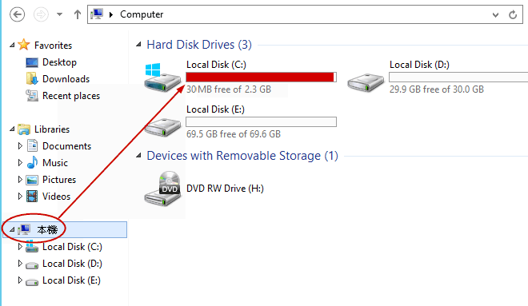Collapse Devices with Removable Storage group
528x306 pixels.
click(138, 155)
